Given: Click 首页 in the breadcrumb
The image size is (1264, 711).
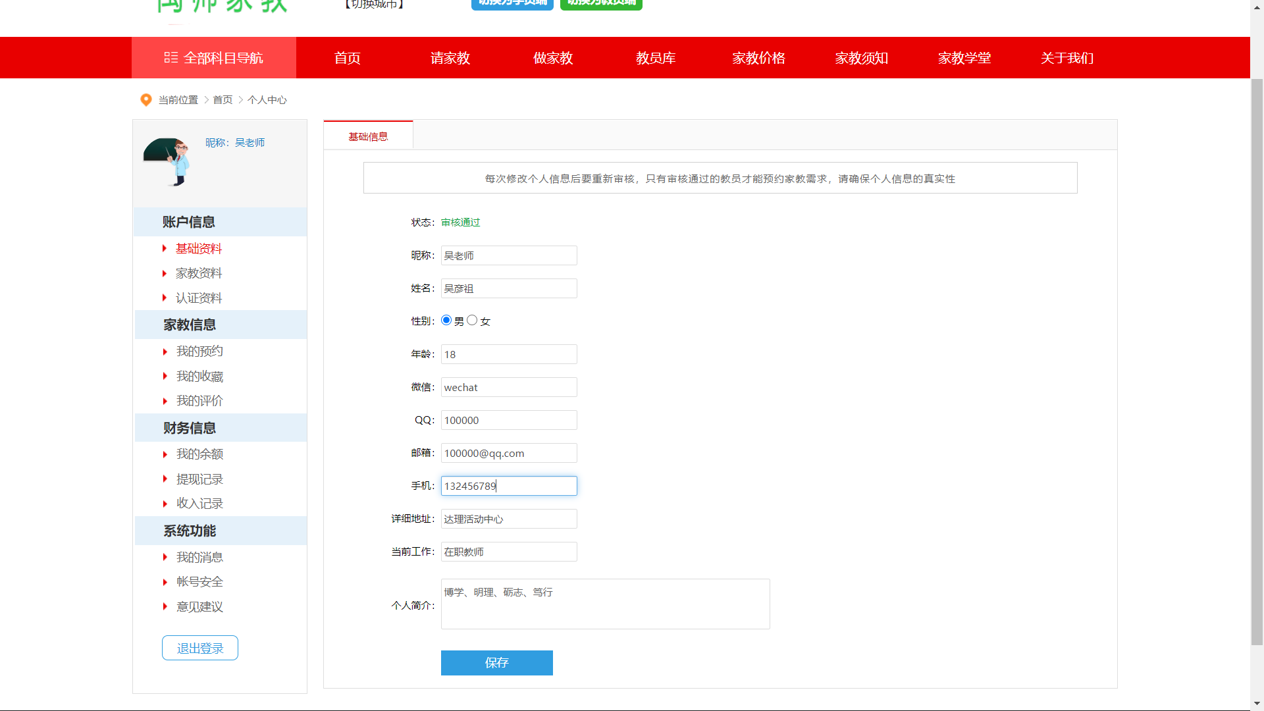Looking at the screenshot, I should pos(223,100).
